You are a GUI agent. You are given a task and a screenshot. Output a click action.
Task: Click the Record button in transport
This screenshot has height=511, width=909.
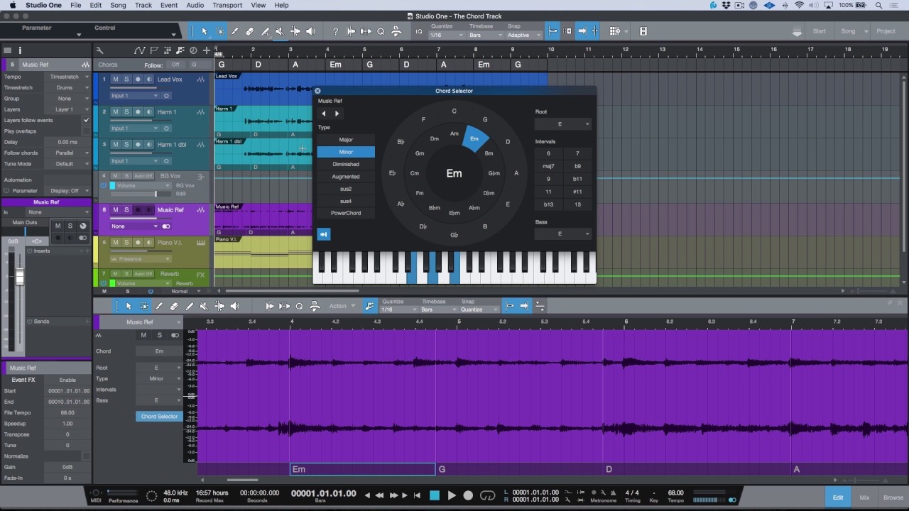[x=468, y=495]
